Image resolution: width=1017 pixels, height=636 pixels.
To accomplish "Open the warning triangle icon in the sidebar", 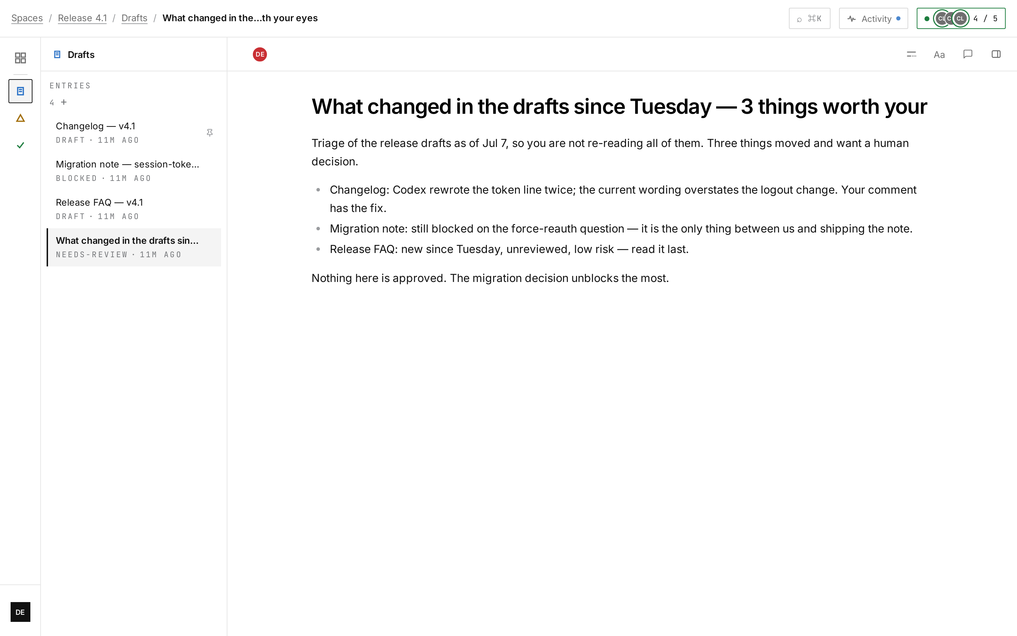I will pos(20,118).
